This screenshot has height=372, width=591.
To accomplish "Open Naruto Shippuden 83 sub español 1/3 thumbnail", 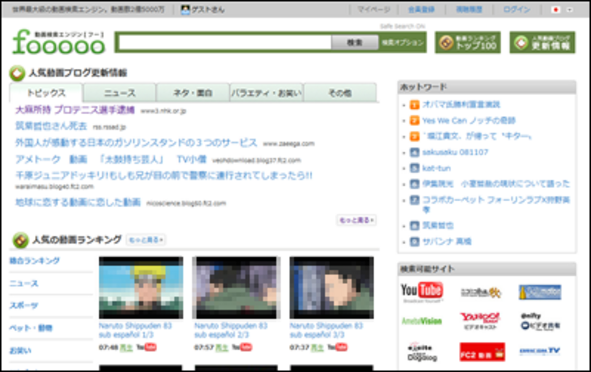I will click(141, 288).
